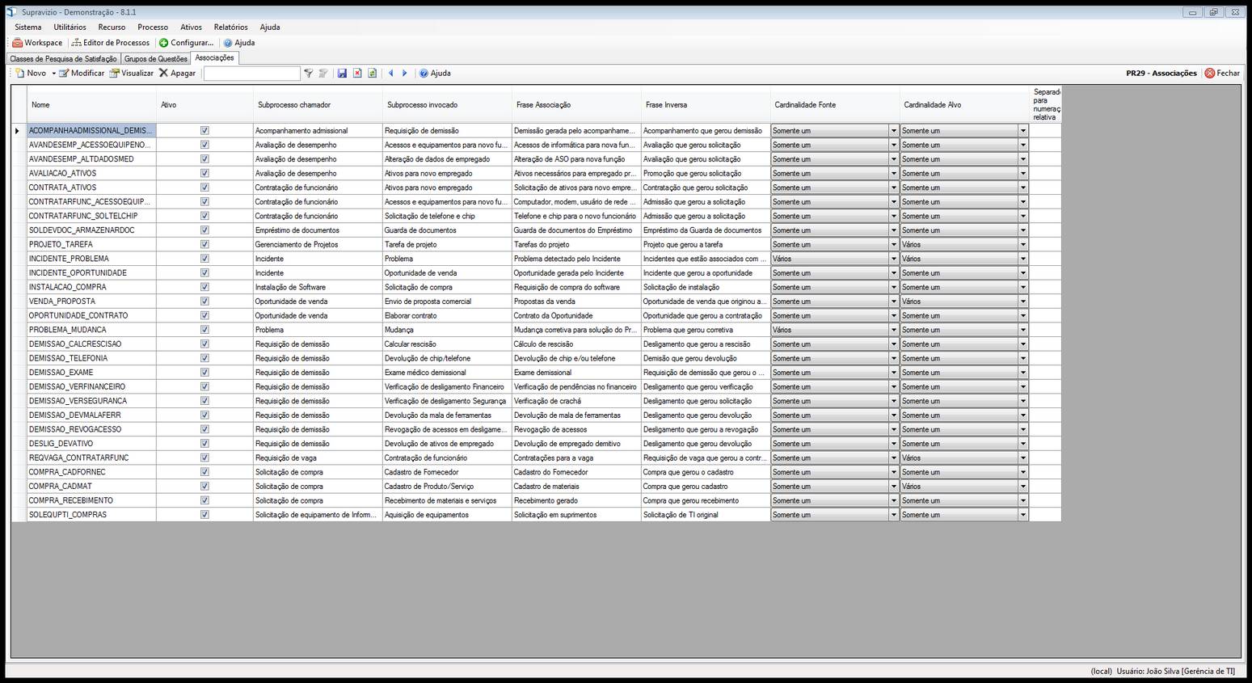Cancel changes with the red X document icon

[357, 73]
